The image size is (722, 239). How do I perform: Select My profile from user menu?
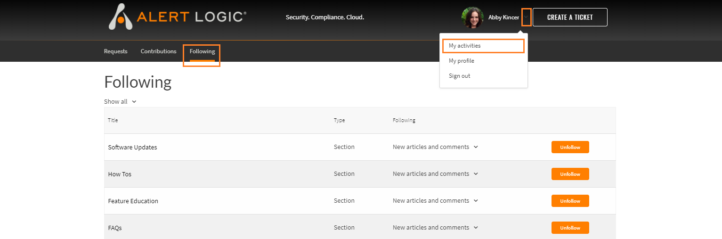[462, 61]
